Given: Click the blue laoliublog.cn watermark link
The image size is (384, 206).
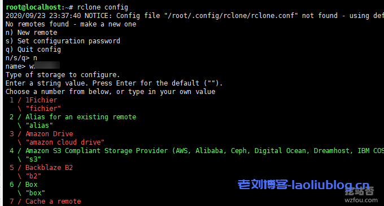Looking at the screenshot, I should (x=303, y=185).
